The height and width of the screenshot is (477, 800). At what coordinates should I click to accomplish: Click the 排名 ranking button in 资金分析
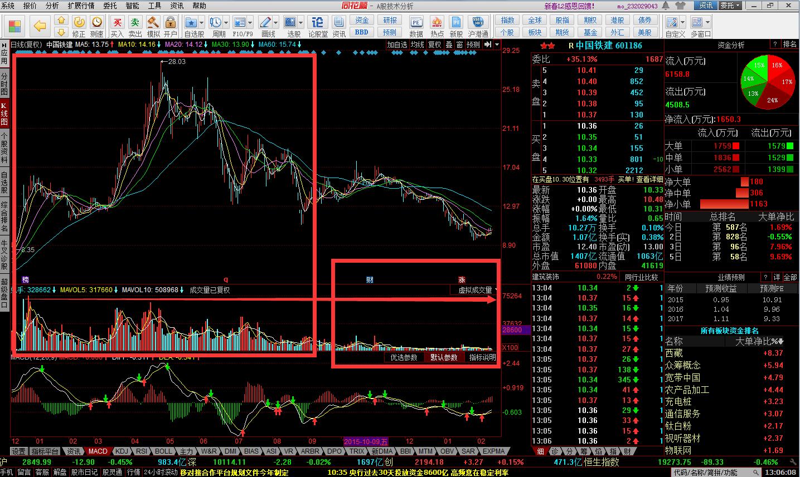coord(790,45)
